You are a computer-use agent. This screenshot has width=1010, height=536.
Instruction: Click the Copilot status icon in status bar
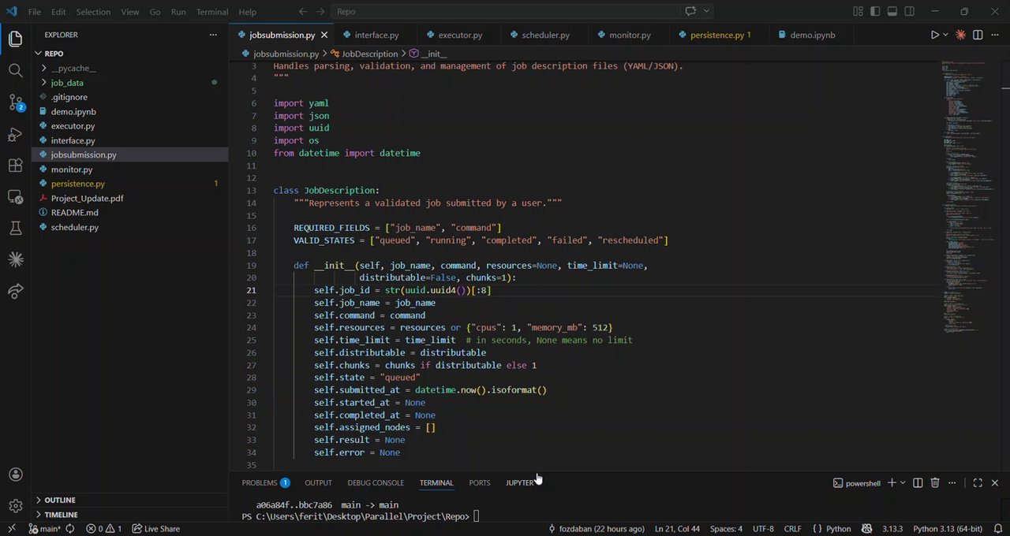(866, 529)
